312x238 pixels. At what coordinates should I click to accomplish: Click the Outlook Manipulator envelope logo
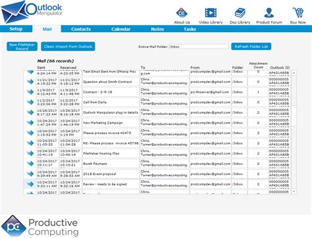click(32, 12)
